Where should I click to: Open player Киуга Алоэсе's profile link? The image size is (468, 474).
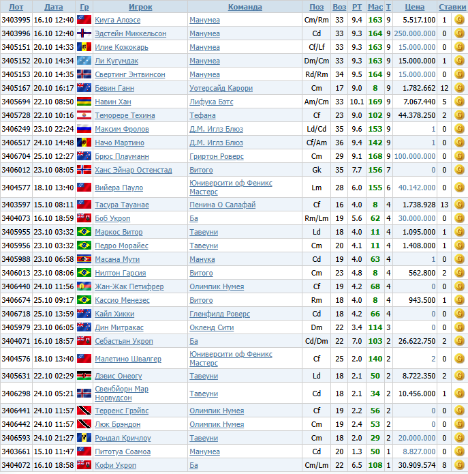coord(117,20)
